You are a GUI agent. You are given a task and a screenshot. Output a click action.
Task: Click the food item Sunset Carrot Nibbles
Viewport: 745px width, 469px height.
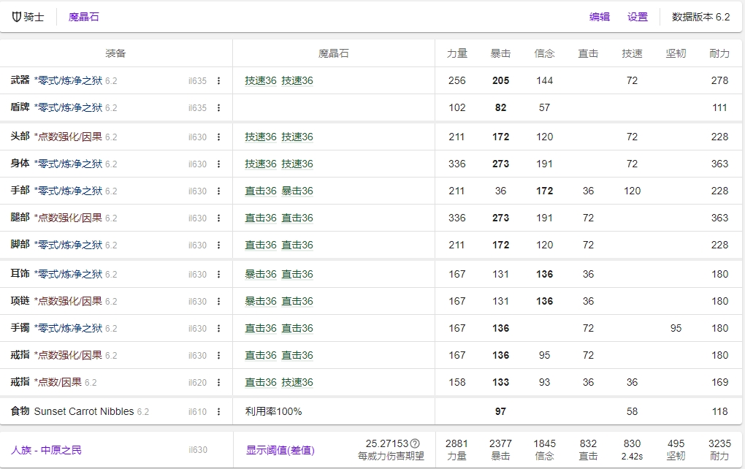84,411
